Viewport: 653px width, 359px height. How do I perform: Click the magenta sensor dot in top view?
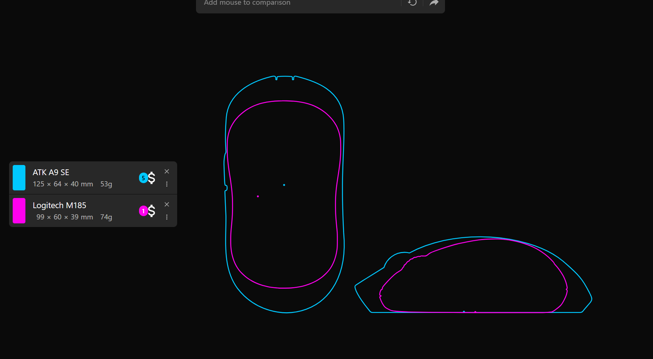258,197
